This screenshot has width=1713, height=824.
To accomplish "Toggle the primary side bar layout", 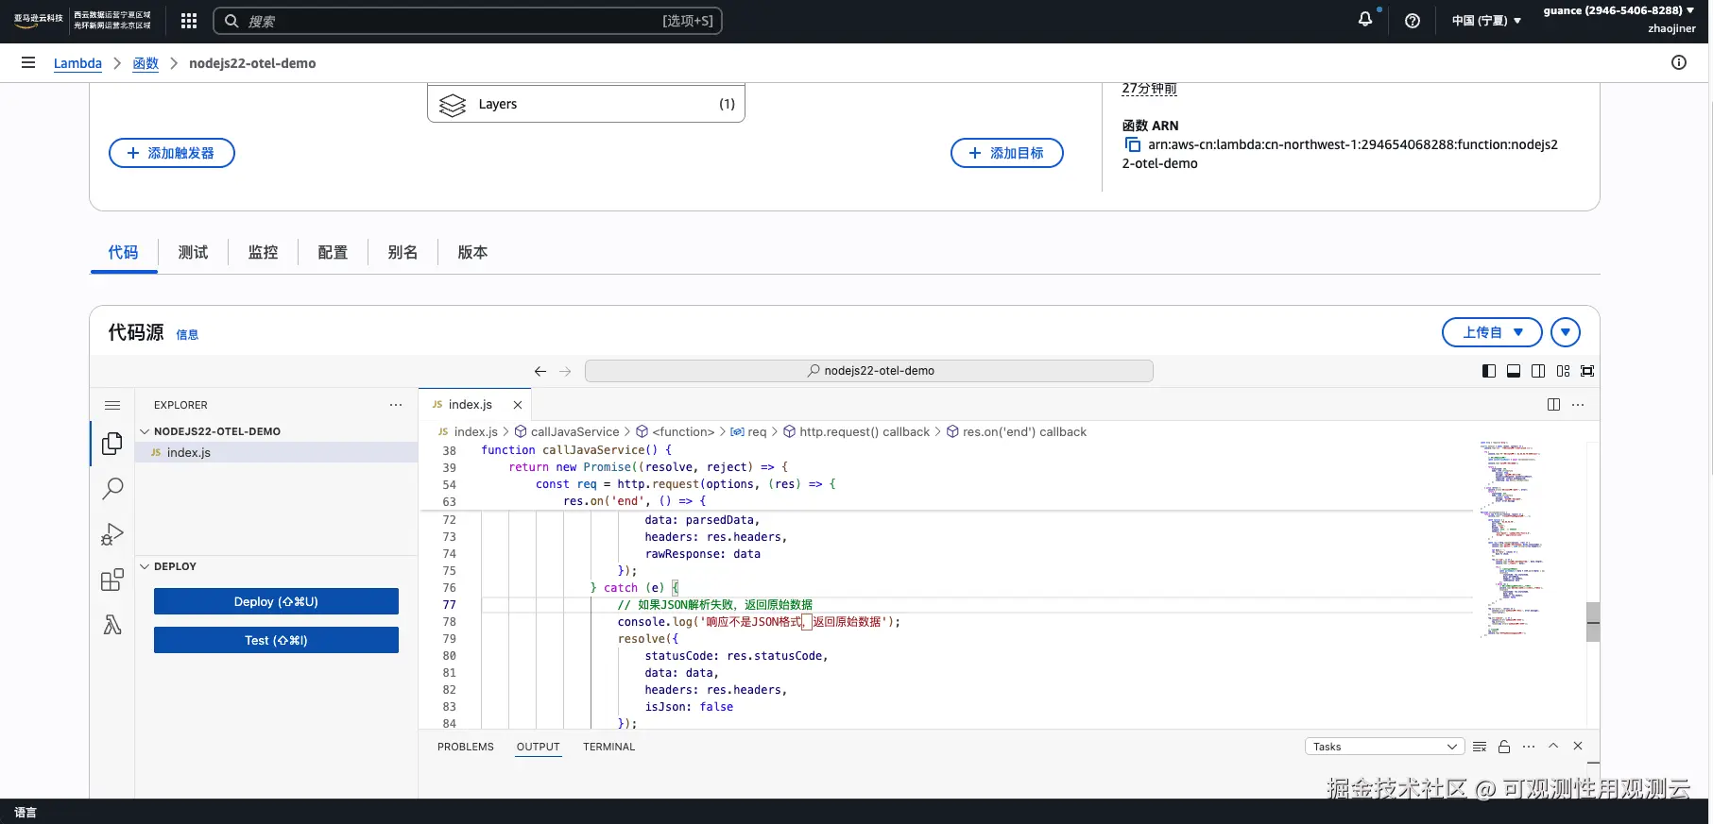I will (1489, 371).
